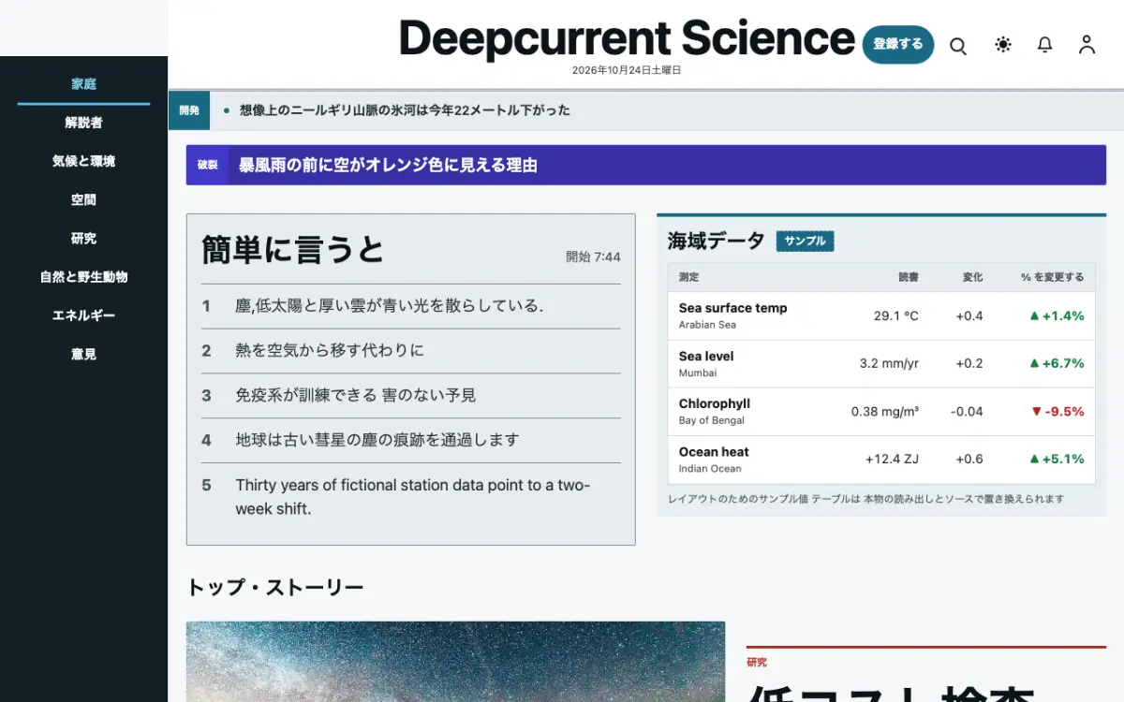Open the starry sky top story image

[455, 661]
